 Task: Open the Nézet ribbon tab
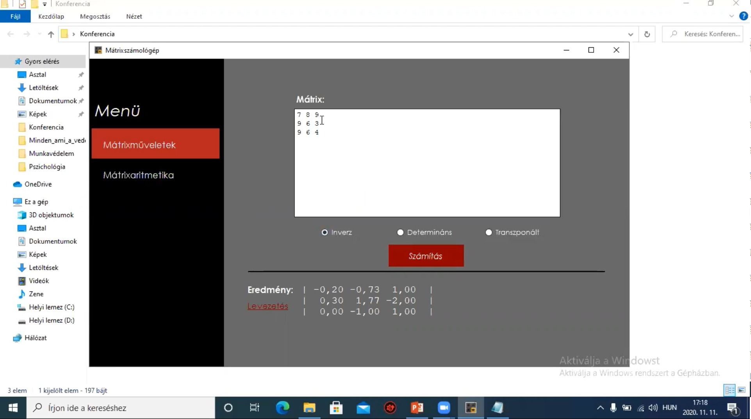coord(134,16)
